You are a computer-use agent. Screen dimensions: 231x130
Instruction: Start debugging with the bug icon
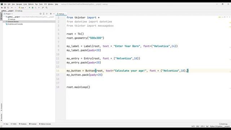(x=32, y=8)
